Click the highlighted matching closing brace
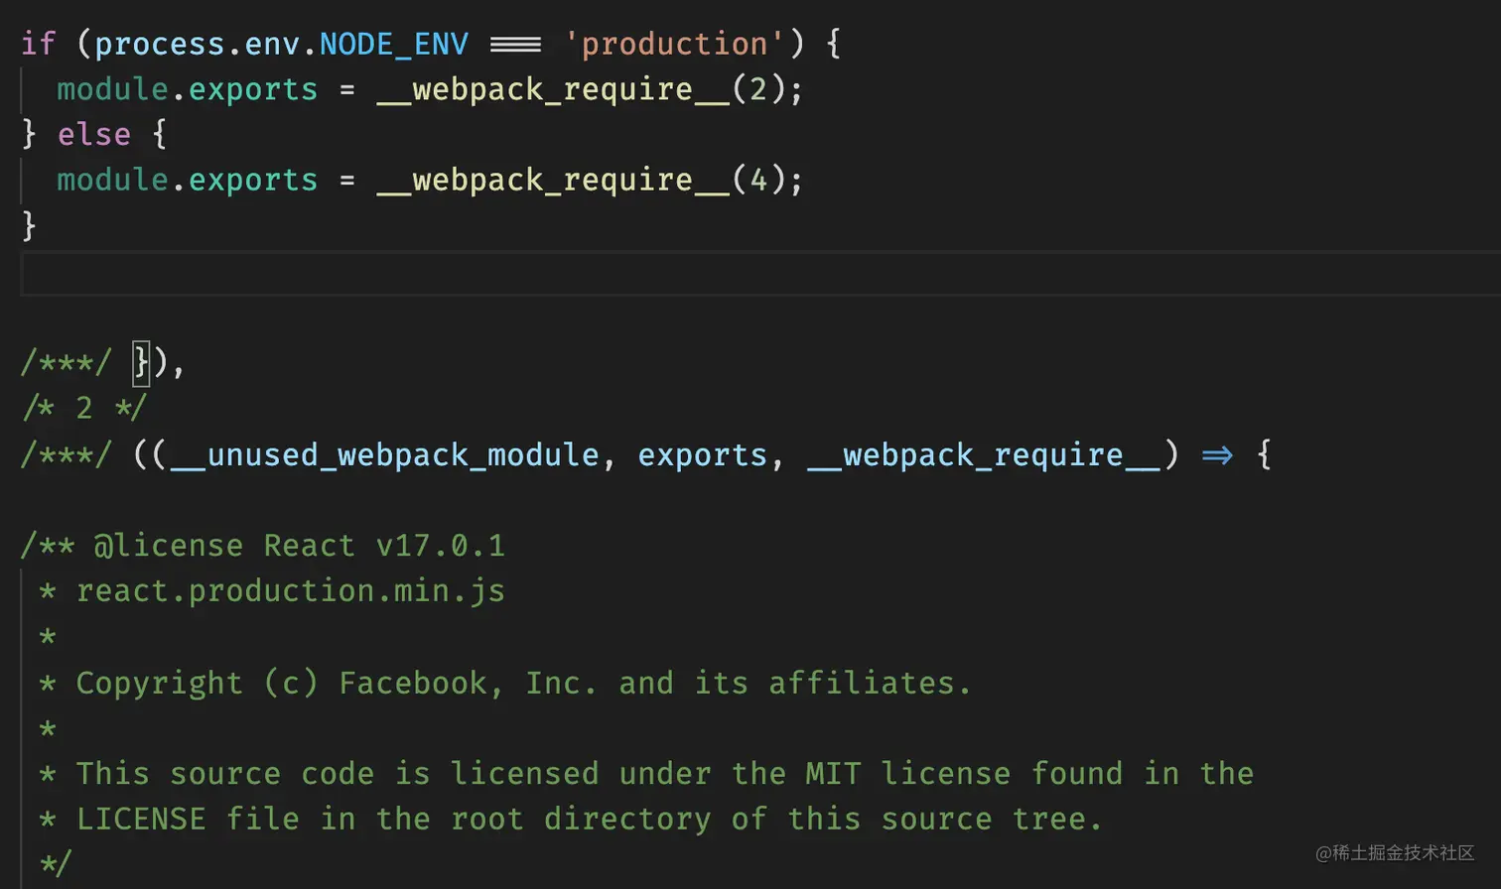The height and width of the screenshot is (889, 1501). point(141,363)
